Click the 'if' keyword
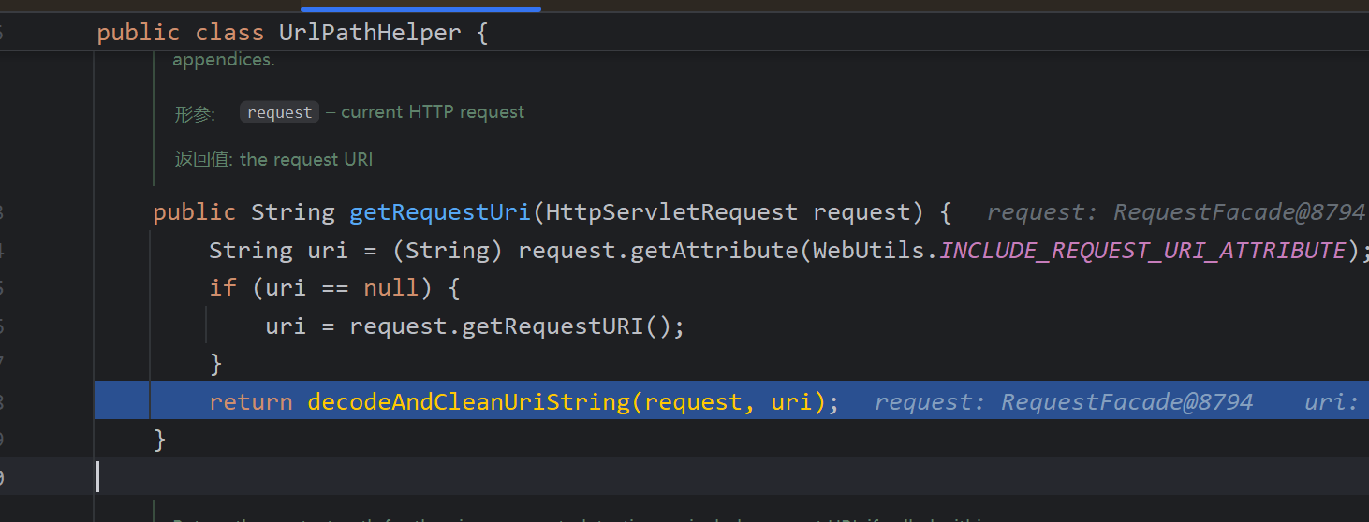1369x522 pixels. (223, 287)
